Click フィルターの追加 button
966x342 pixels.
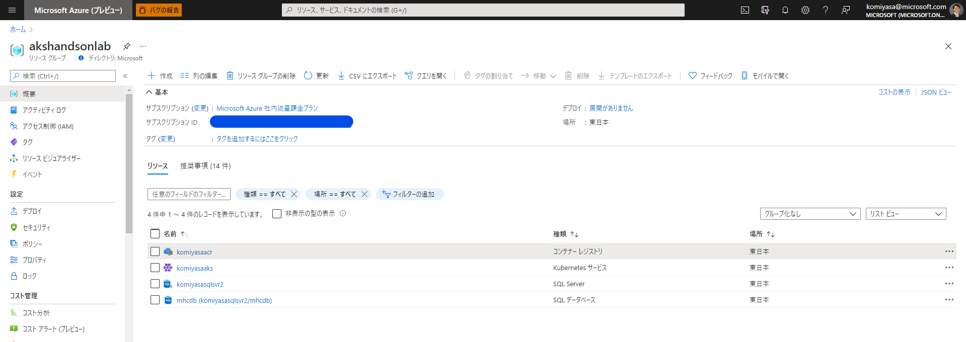pos(410,194)
